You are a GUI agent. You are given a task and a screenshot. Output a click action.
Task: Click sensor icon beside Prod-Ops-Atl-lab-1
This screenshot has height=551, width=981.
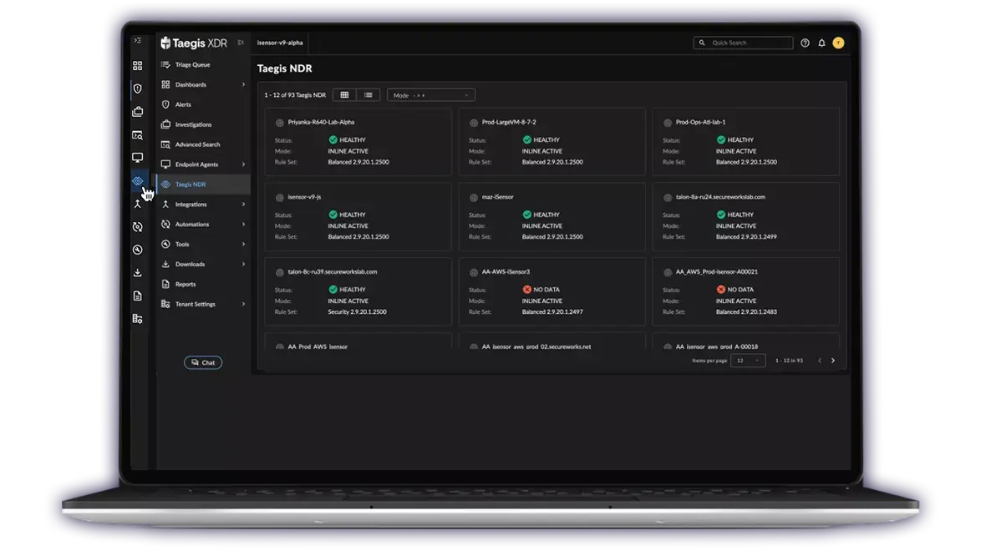pyautogui.click(x=668, y=123)
